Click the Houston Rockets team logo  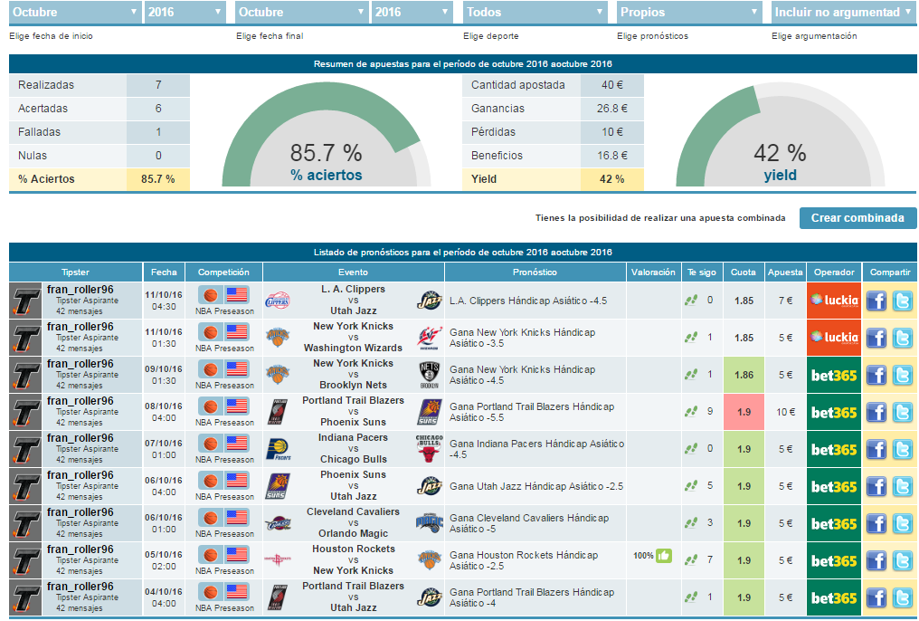pyautogui.click(x=277, y=560)
